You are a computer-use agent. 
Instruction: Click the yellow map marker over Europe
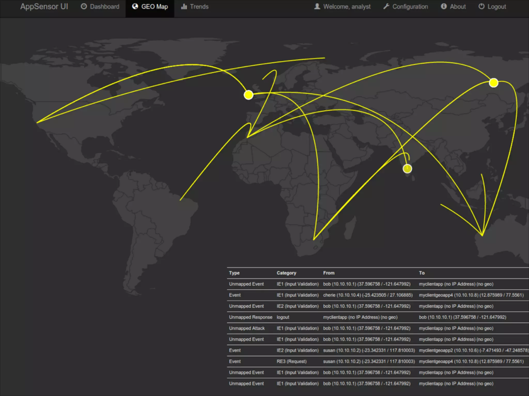pyautogui.click(x=248, y=95)
